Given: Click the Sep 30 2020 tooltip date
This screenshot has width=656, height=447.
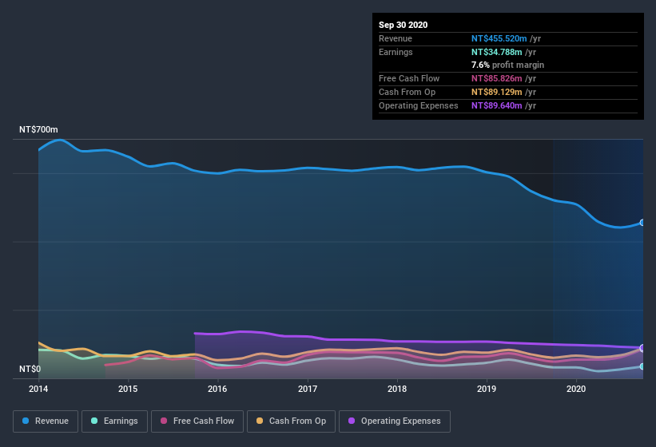Looking at the screenshot, I should [403, 25].
